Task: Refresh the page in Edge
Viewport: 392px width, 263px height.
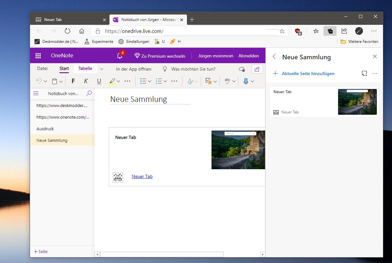Action: (67, 31)
